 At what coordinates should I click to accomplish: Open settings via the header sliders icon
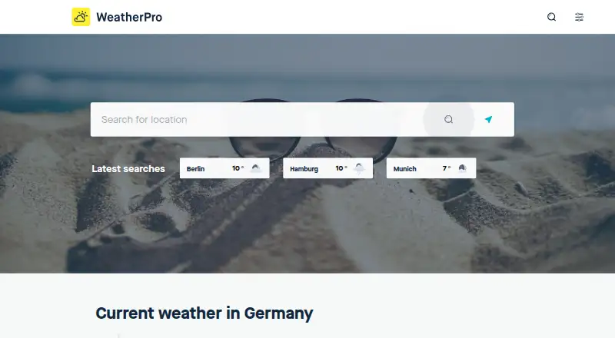pyautogui.click(x=579, y=17)
